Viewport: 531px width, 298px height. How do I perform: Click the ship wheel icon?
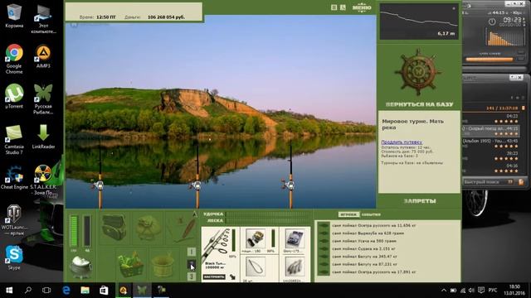coord(418,71)
